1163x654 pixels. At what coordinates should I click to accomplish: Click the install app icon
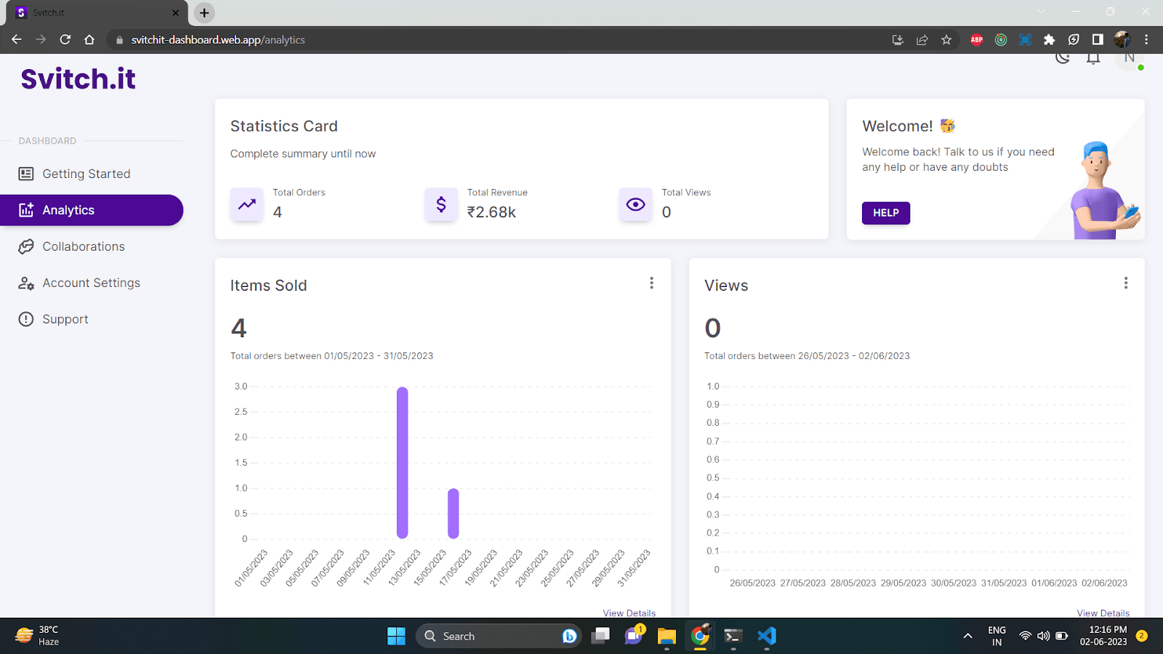898,40
